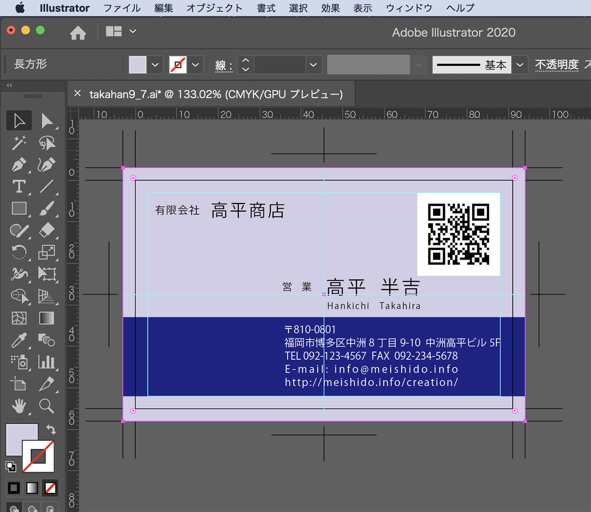Screen dimensions: 591x512
Task: Set paint mode to Color
Action: pyautogui.click(x=14, y=488)
